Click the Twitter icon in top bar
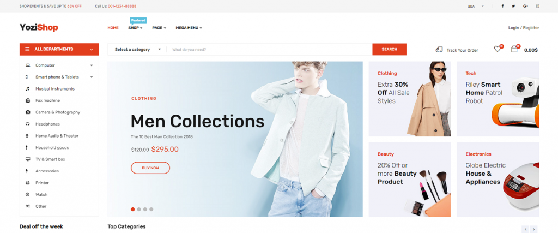 pyautogui.click(x=513, y=6)
